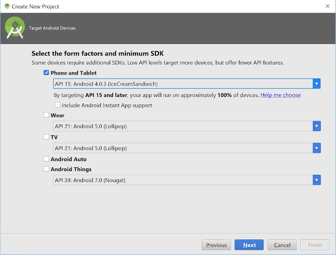Click the 'API 15 and later' bold text

106,95
